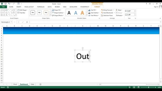The height and width of the screenshot is (91, 162).
Task: Open the WordArt Styles dialog launcher
Action: pyautogui.click(x=99, y=18)
